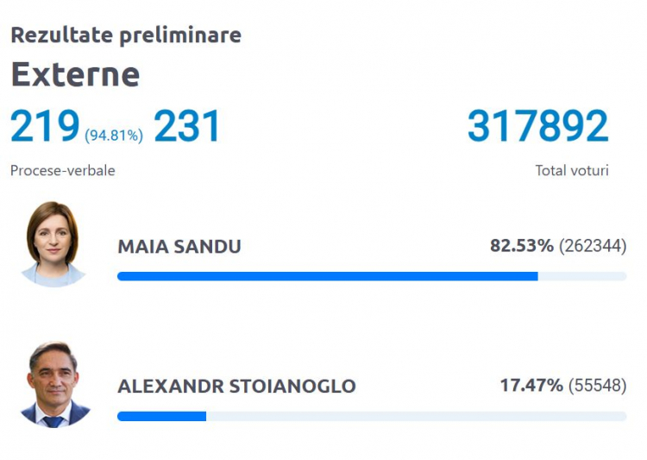Click the Procese-verbale label
The width and height of the screenshot is (647, 460).
tap(63, 171)
